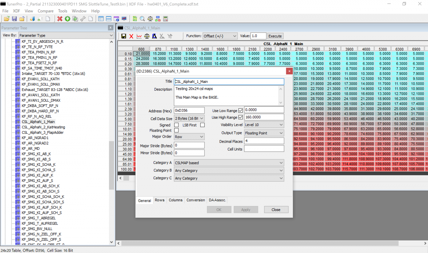The width and height of the screenshot is (428, 253).
Task: Click the blue floppy save icon in main toolbar
Action: pyautogui.click(x=14, y=19)
